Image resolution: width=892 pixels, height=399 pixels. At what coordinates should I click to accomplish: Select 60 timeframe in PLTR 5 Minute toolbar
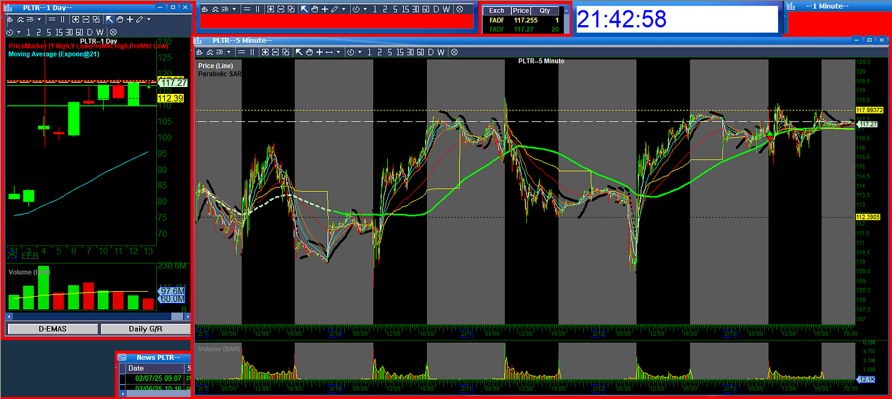pyautogui.click(x=421, y=52)
